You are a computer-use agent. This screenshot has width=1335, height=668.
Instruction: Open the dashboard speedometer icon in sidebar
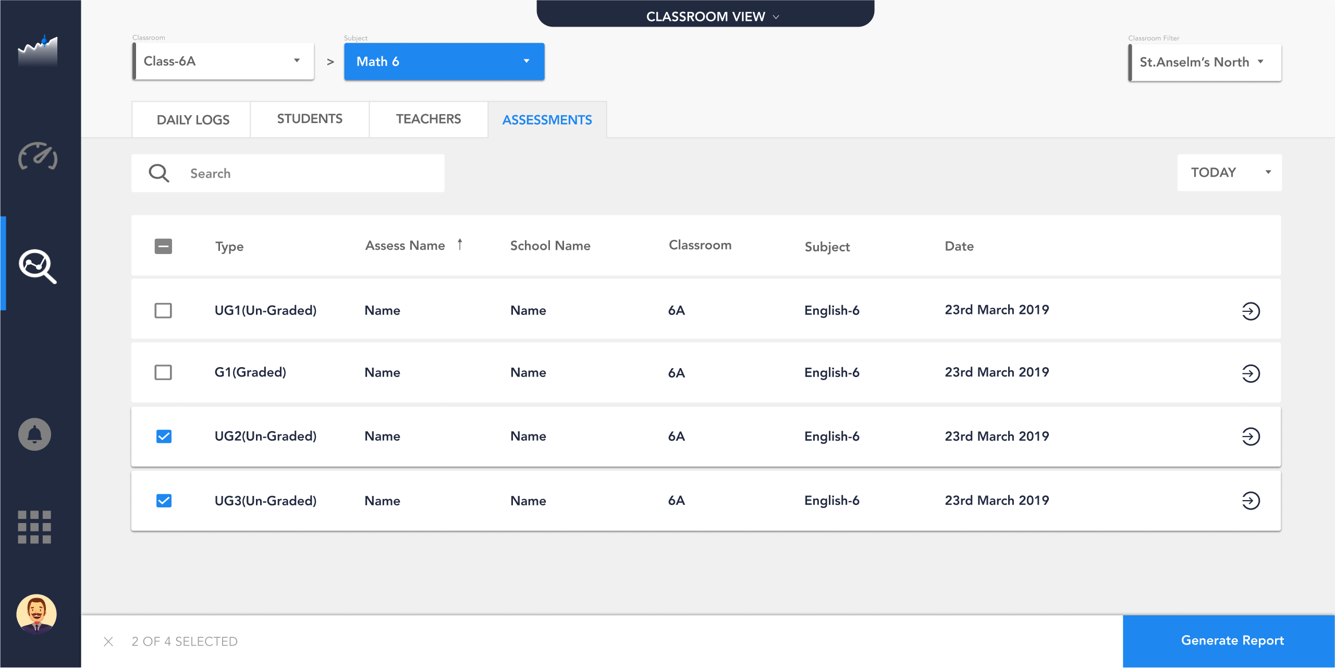coord(38,156)
